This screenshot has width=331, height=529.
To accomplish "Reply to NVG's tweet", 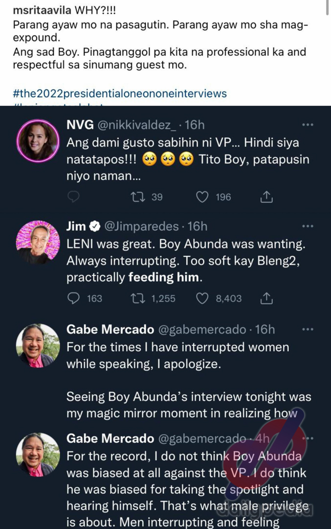I will (x=74, y=197).
